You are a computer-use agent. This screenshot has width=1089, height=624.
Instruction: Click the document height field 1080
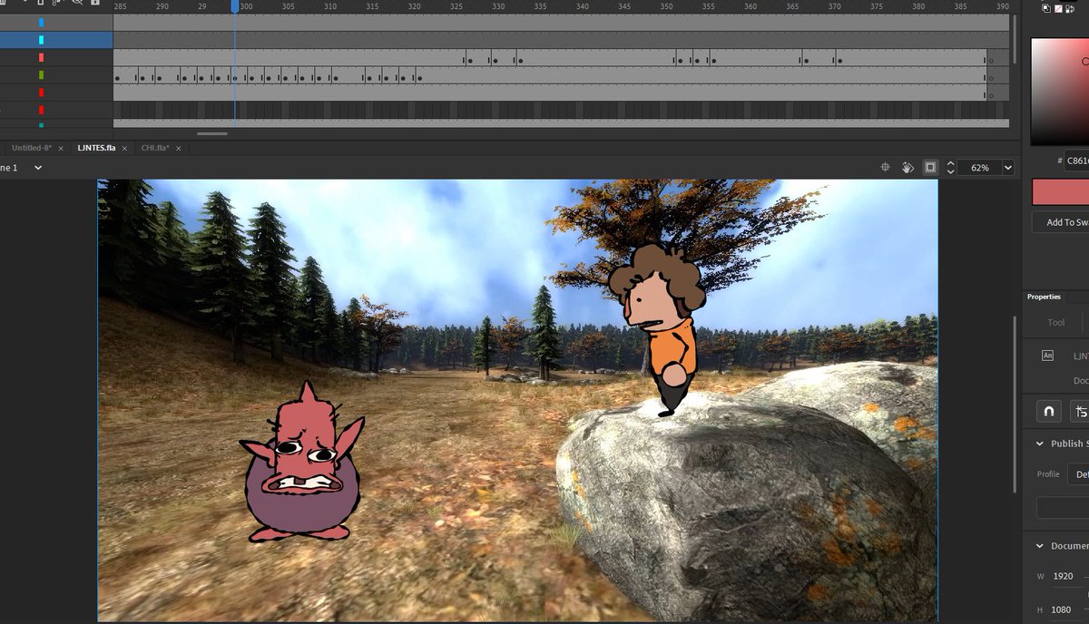click(1064, 609)
